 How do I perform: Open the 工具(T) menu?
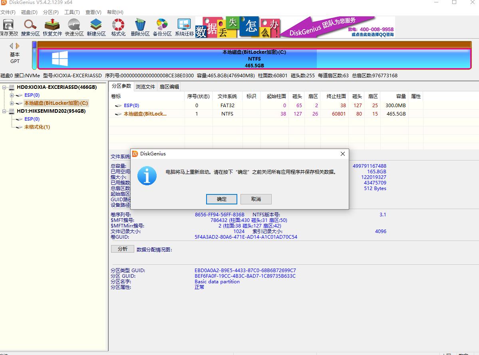pos(72,12)
